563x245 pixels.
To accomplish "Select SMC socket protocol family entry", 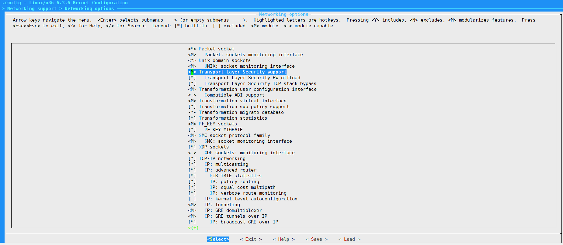I will pyautogui.click(x=234, y=135).
